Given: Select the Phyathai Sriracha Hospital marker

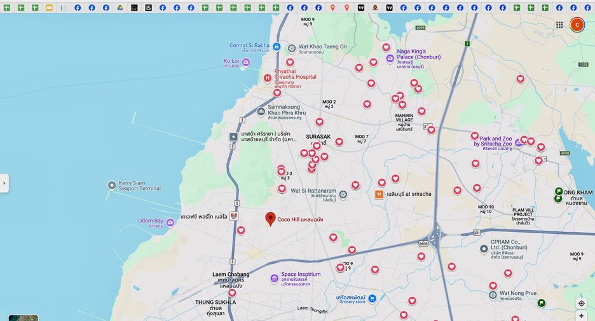Looking at the screenshot, I should [x=268, y=78].
